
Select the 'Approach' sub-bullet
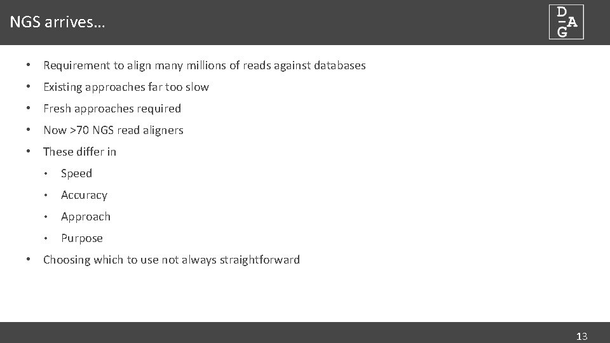tap(86, 217)
